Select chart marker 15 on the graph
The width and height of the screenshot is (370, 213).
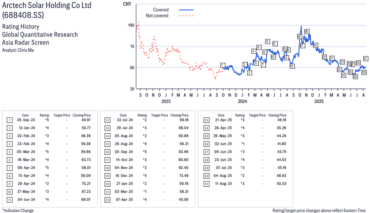292,66
